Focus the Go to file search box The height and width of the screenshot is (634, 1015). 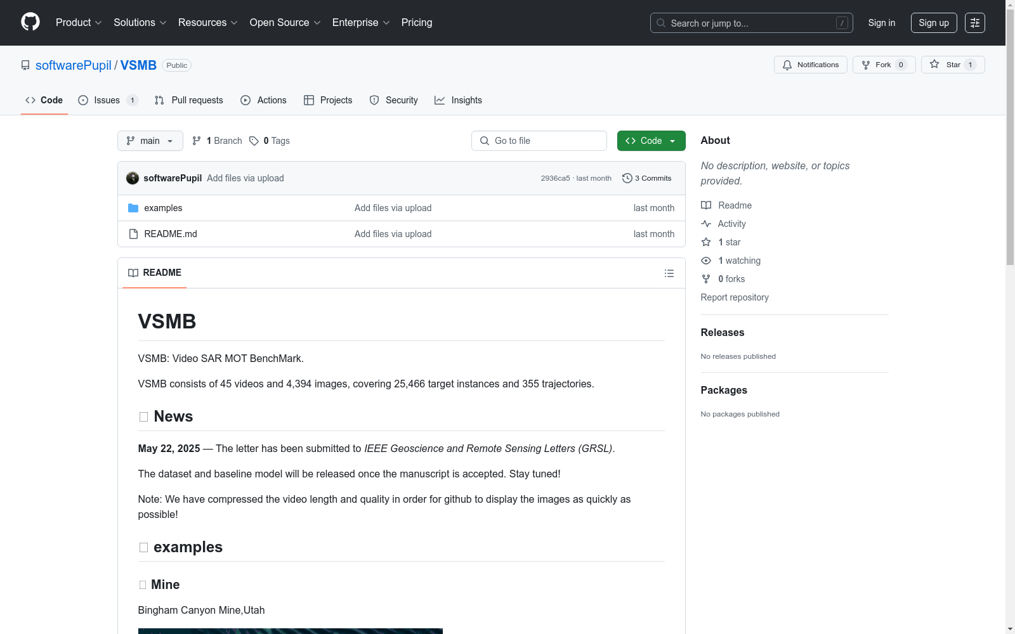click(539, 141)
